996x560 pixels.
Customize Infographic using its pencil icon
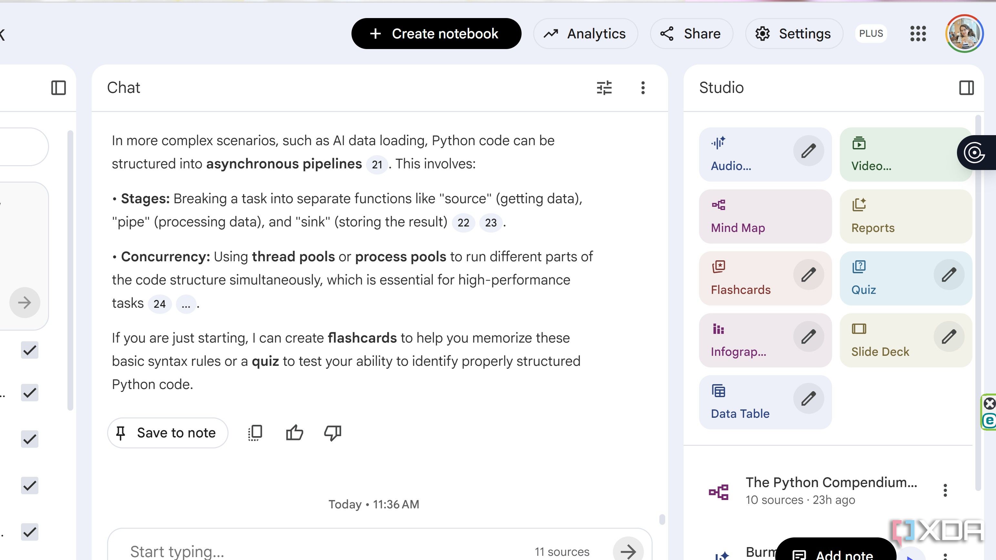(808, 336)
